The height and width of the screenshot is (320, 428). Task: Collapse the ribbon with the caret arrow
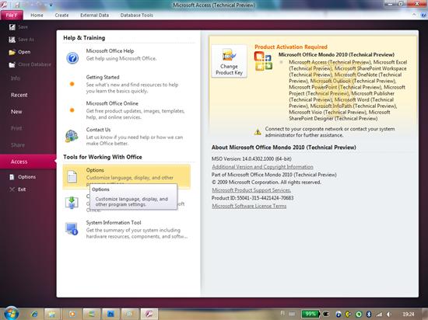coord(414,15)
